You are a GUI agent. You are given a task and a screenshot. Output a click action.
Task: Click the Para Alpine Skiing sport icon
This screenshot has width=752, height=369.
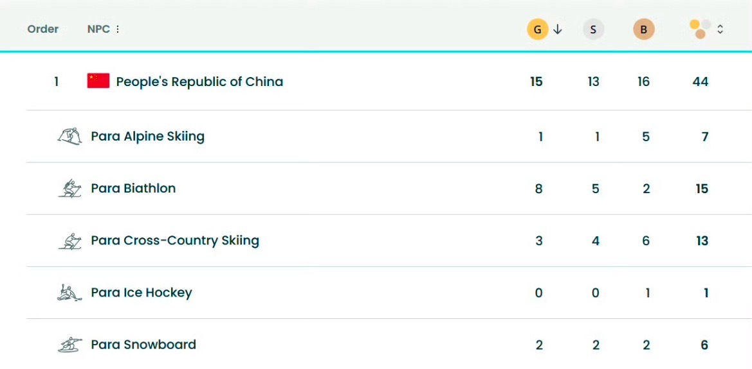coord(69,136)
